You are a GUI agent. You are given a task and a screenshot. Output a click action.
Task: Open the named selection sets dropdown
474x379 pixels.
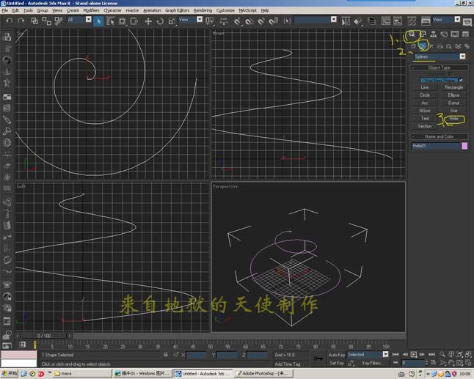coord(316,20)
